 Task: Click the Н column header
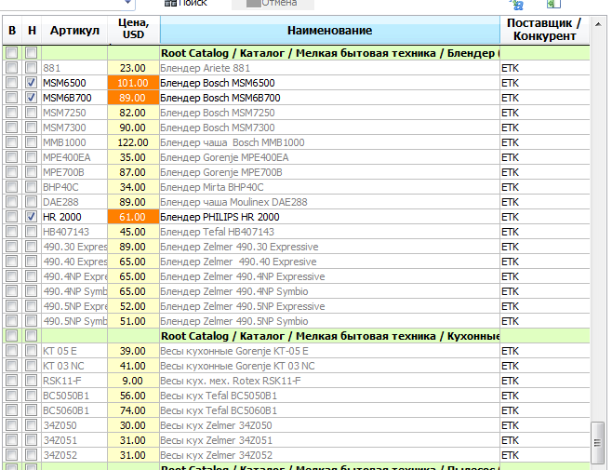point(32,30)
